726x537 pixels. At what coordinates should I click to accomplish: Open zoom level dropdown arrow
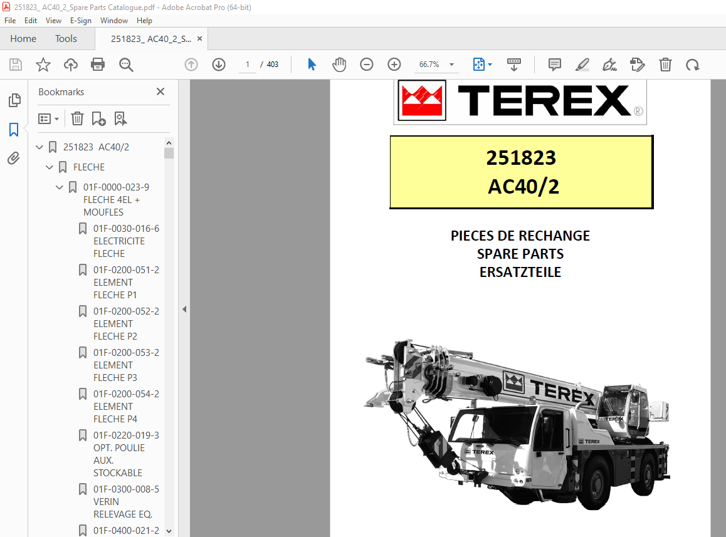[451, 65]
